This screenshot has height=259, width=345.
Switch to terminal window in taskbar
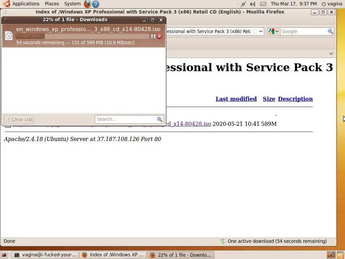[x=45, y=255]
